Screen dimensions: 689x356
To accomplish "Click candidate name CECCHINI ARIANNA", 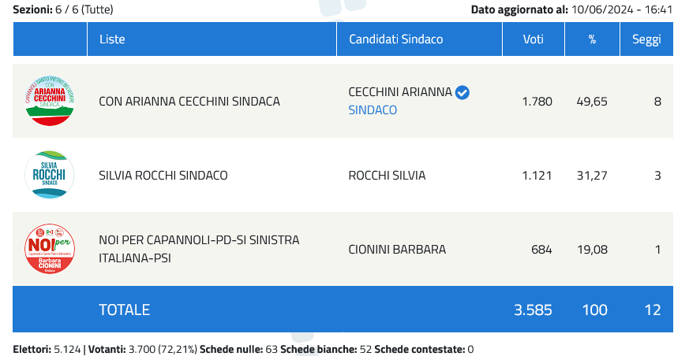I will 400,92.
